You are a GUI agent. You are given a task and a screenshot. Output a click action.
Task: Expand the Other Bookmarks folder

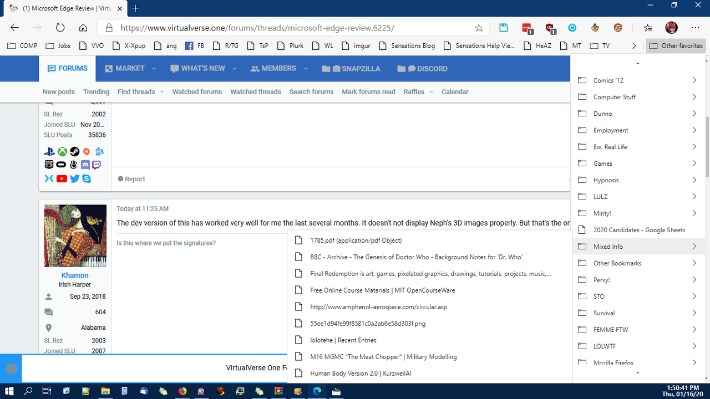coord(637,263)
